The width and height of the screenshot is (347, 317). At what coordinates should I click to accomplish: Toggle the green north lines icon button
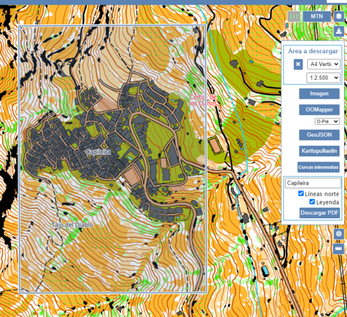[294, 16]
